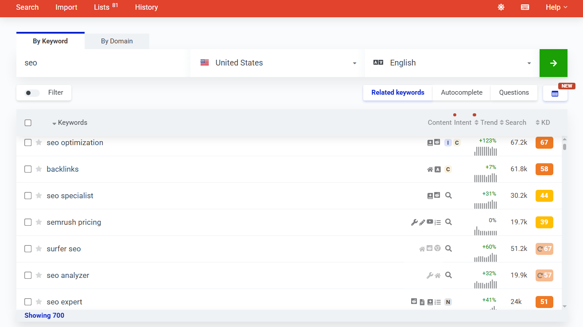Click the wrench icon for 'seo analyzer'
The height and width of the screenshot is (327, 583).
tap(429, 275)
